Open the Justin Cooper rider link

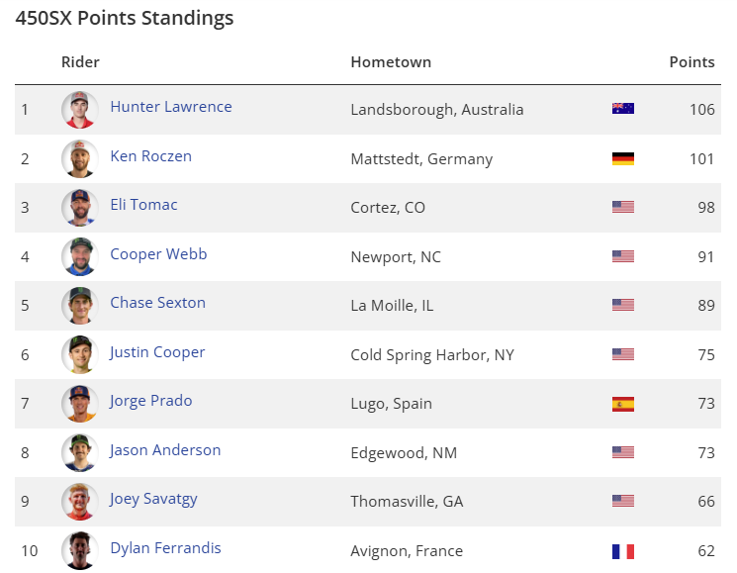157,351
